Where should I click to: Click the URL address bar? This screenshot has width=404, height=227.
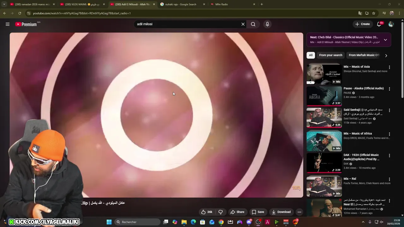tap(189, 13)
